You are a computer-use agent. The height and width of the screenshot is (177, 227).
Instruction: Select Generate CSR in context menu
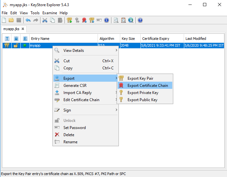pyautogui.click(x=86, y=85)
